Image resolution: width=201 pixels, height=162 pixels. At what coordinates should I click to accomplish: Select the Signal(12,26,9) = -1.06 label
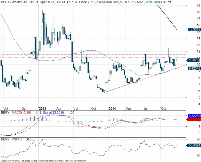[x=59, y=113]
